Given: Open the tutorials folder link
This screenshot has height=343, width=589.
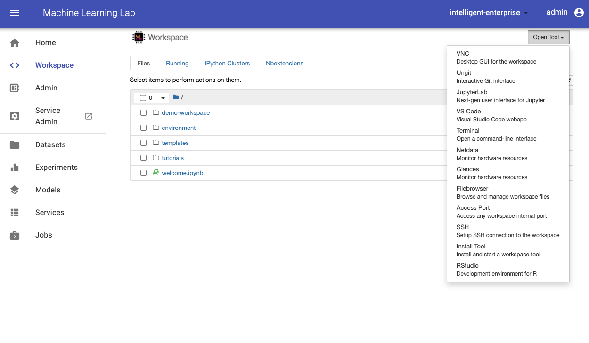Looking at the screenshot, I should [172, 158].
